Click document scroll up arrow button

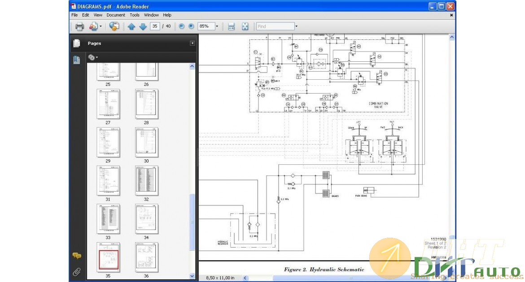452,37
